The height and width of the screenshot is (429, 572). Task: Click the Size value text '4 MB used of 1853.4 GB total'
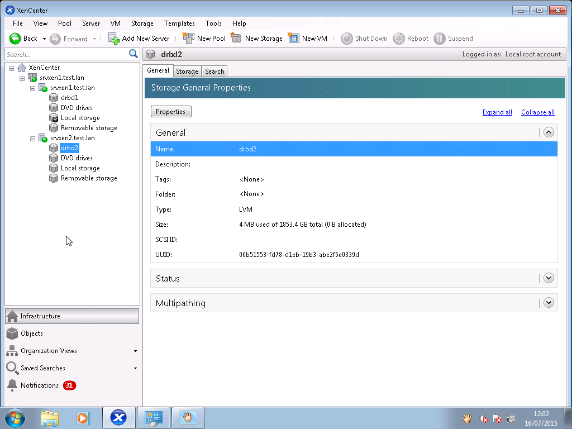[281, 225]
